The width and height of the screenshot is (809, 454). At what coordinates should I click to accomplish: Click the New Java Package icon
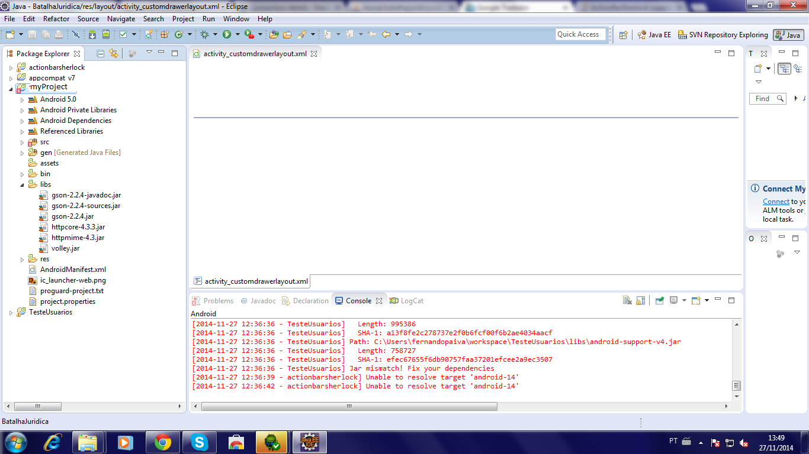tap(165, 34)
